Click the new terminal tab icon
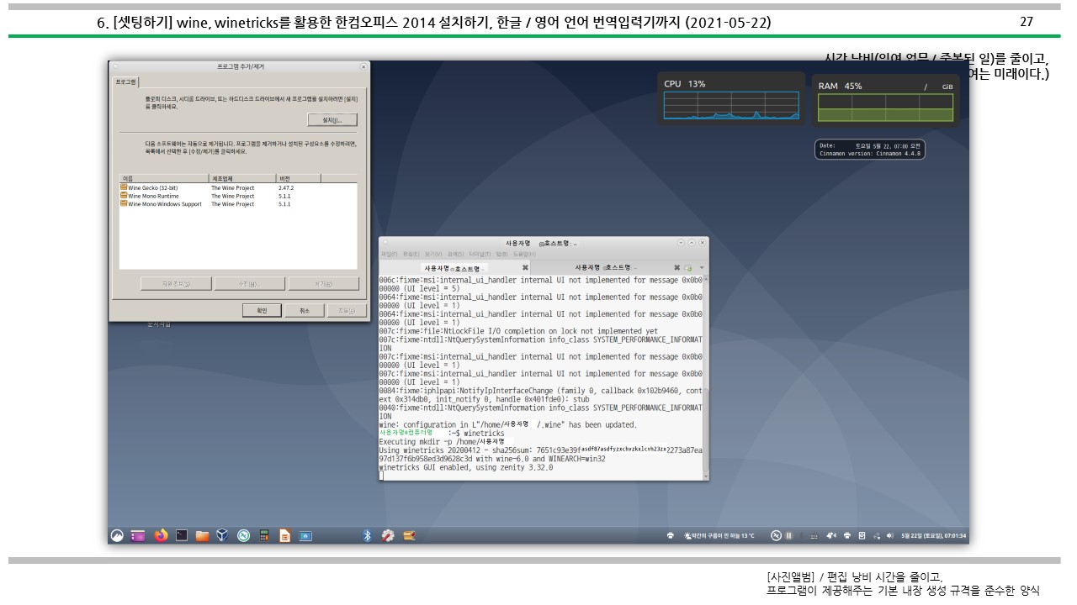Viewport: 1077px width, 605px height. tap(688, 268)
